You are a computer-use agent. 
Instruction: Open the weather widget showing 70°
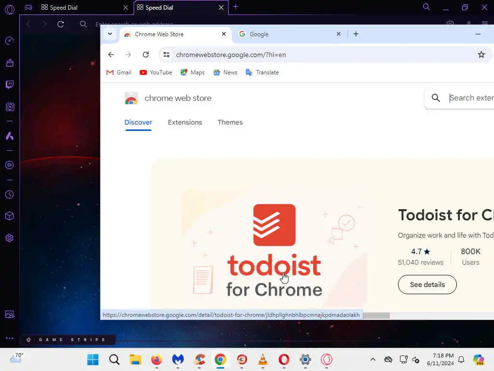coord(16,358)
